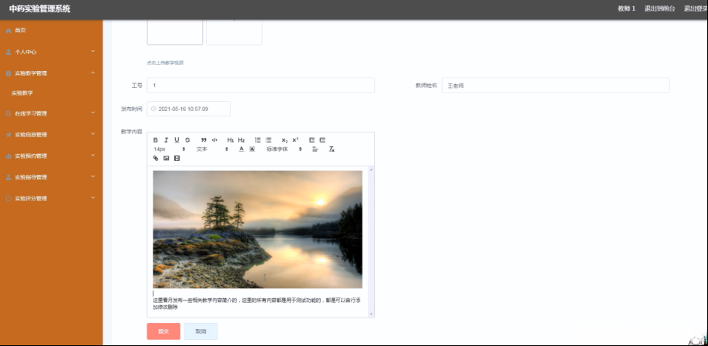
Task: Open the text alignment options
Action: [x=315, y=149]
